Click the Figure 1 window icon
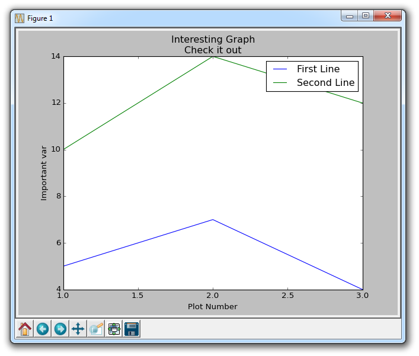Screen dimensions: 419x356 click(x=20, y=18)
